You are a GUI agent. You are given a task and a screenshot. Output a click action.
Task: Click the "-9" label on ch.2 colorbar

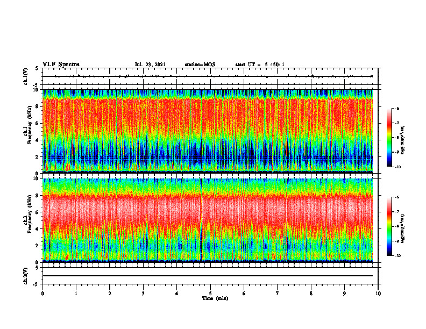(397, 241)
